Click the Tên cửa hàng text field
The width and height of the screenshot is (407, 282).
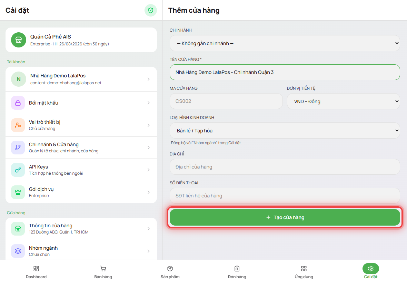pyautogui.click(x=285, y=72)
